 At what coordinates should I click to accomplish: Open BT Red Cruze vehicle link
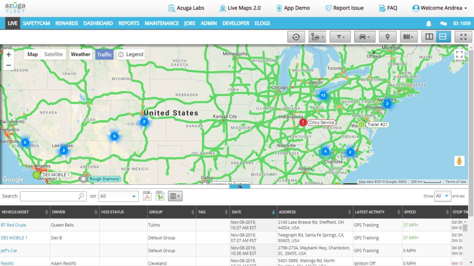[x=13, y=225]
